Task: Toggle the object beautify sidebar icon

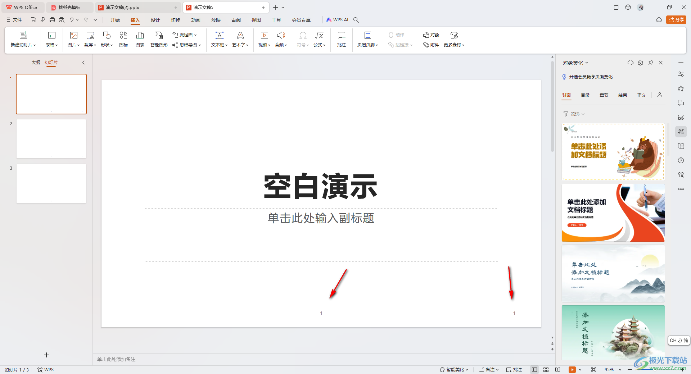Action: tap(681, 132)
